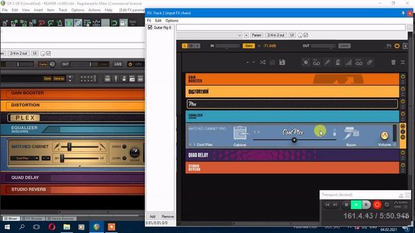Toggle the Gate button in Guitar Rig 6 header
415x233 pixels.
pos(248,46)
